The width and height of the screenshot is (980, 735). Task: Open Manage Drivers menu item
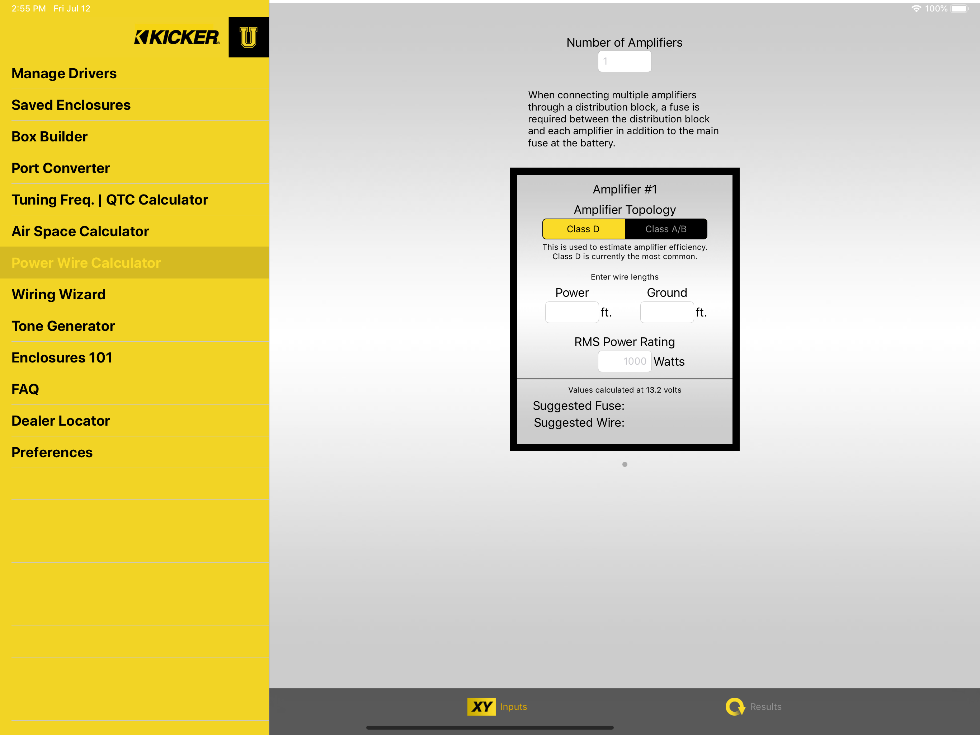(x=135, y=73)
